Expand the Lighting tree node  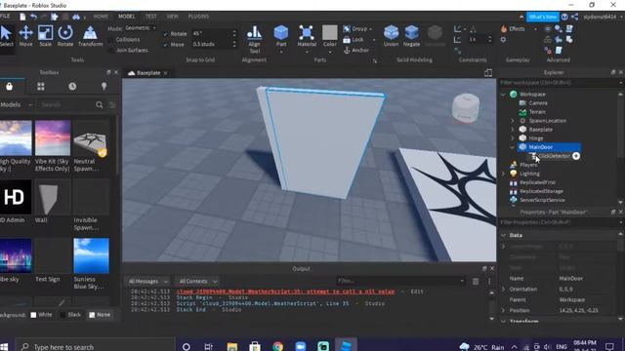click(503, 174)
